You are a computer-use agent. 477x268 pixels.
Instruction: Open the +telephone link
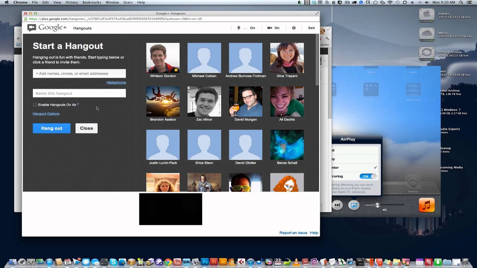tap(116, 83)
